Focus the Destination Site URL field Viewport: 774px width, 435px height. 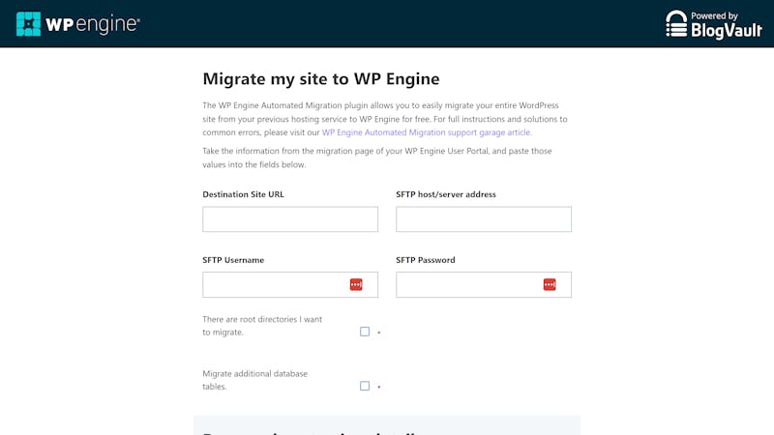pos(290,219)
